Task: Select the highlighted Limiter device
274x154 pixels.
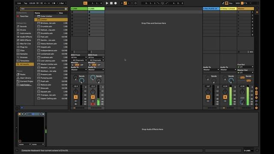Action: click(51, 20)
